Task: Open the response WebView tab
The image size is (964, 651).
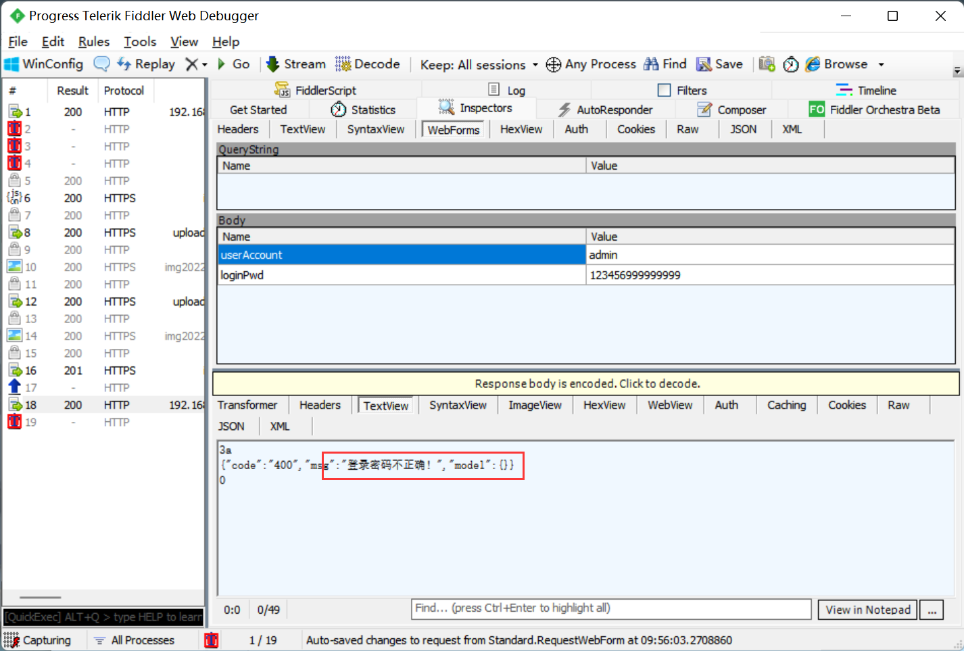Action: pyautogui.click(x=670, y=405)
